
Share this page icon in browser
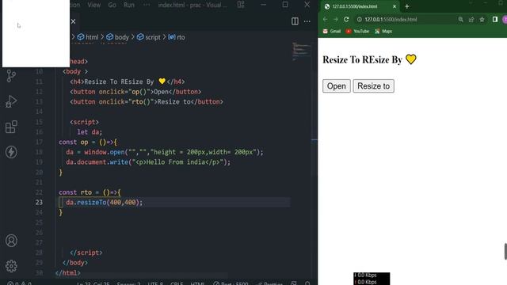click(471, 19)
